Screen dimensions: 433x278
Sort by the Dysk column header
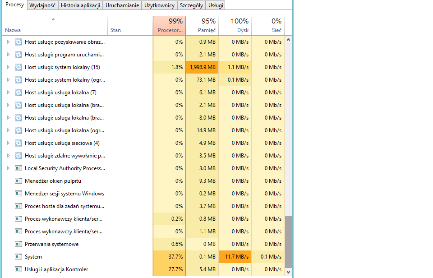235,26
